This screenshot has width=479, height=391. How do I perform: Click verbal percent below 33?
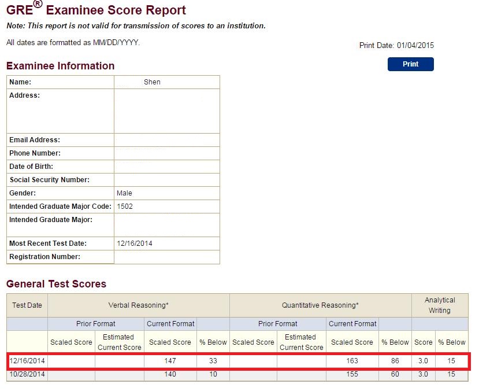213,361
